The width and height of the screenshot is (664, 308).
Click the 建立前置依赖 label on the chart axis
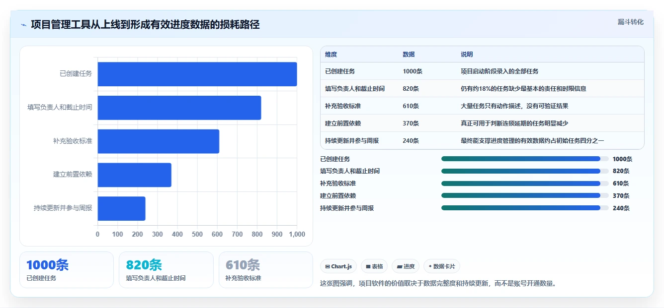click(73, 175)
